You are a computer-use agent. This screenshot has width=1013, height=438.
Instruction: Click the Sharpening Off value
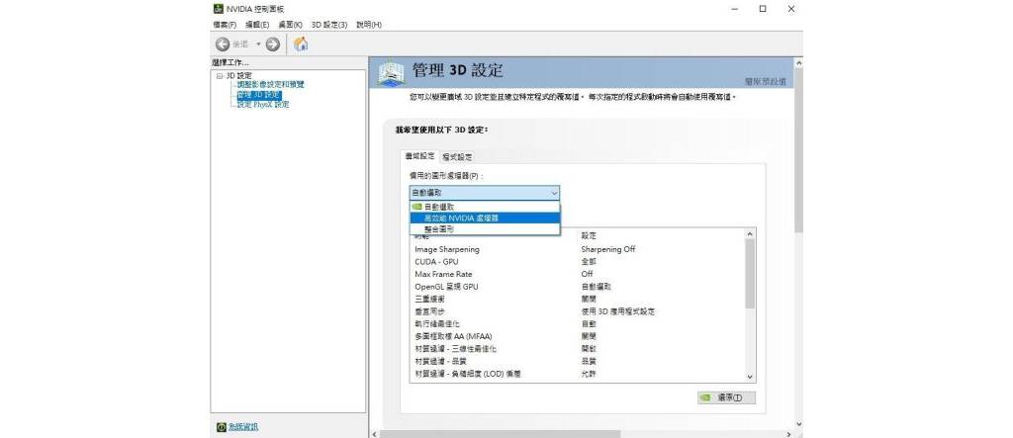[608, 249]
